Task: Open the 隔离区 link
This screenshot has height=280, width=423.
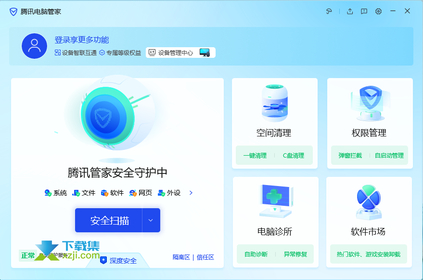Action: [x=181, y=257]
